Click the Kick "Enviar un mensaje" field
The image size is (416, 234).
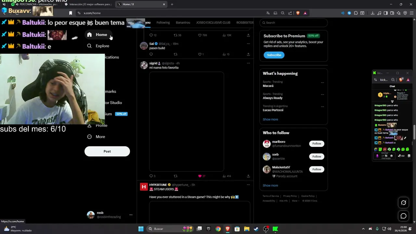(385, 156)
